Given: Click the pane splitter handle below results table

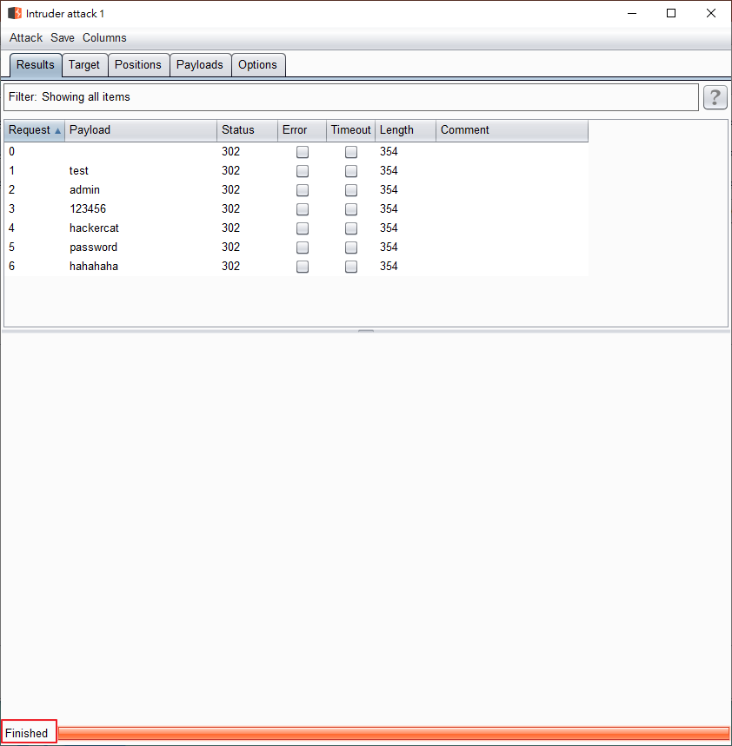Looking at the screenshot, I should pyautogui.click(x=366, y=330).
